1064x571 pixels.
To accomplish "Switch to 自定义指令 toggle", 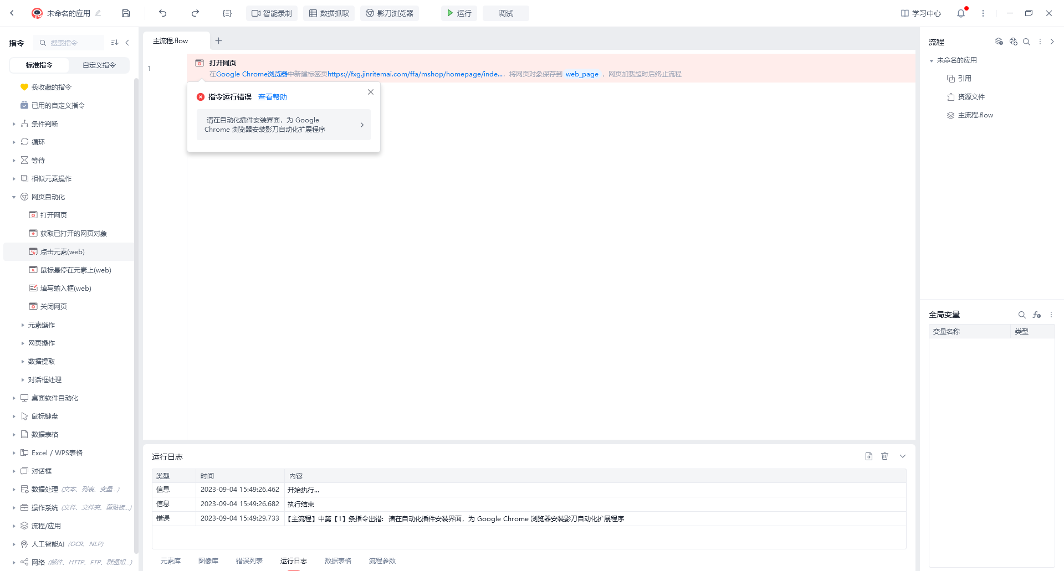I will click(99, 65).
